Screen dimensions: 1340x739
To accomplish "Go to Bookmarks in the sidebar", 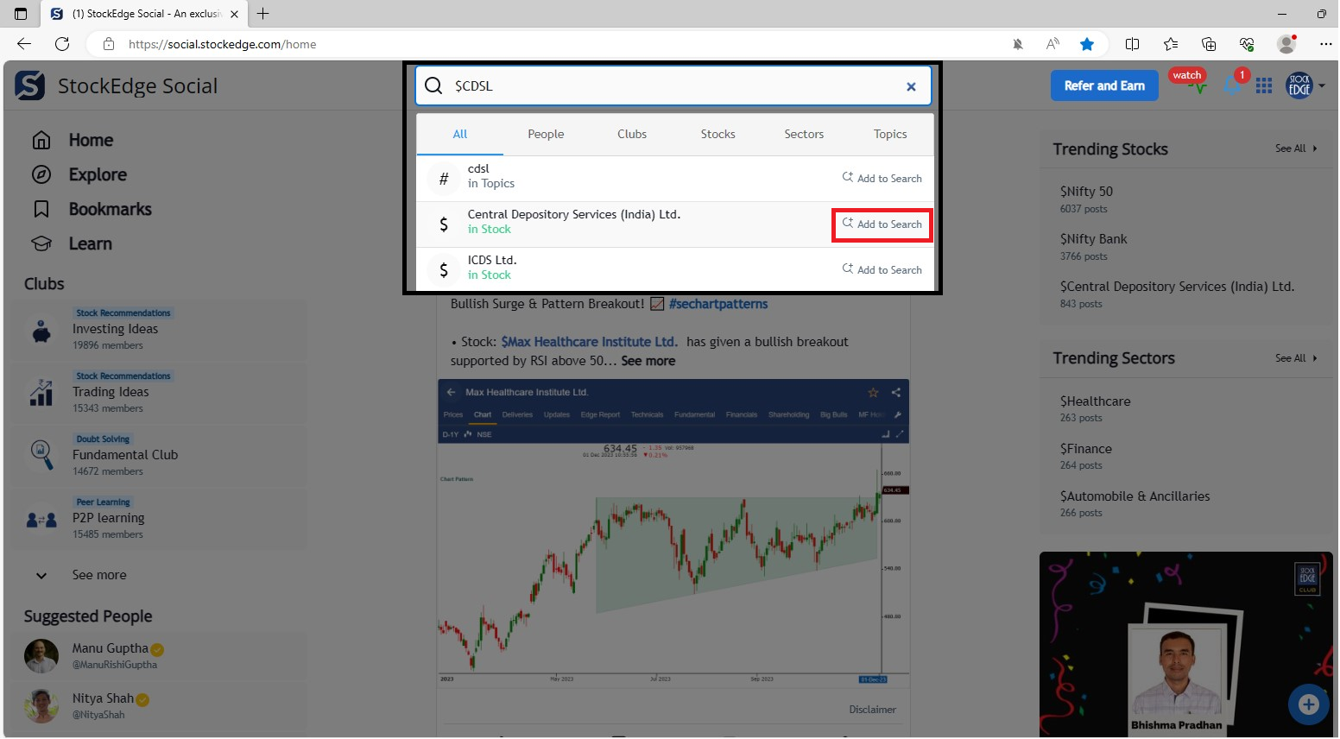I will tap(110, 209).
